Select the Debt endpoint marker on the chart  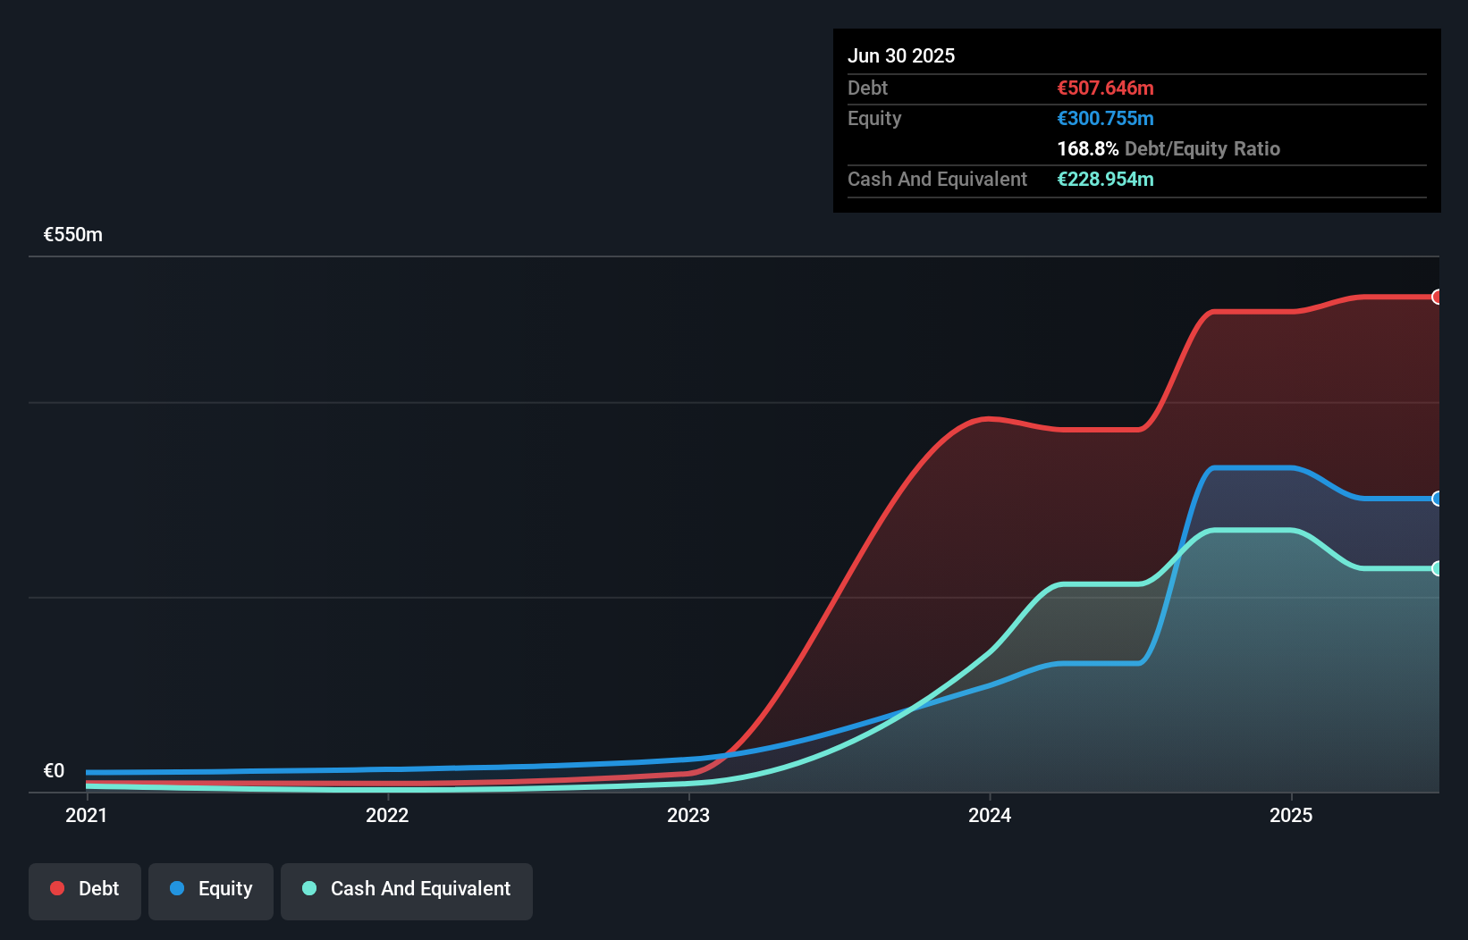click(x=1438, y=297)
